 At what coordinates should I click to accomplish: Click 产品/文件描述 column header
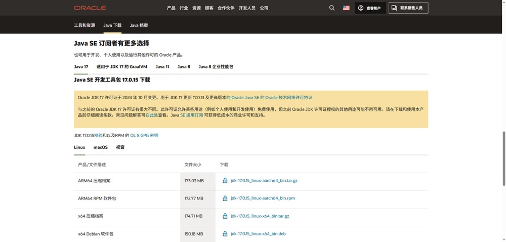[92, 165]
